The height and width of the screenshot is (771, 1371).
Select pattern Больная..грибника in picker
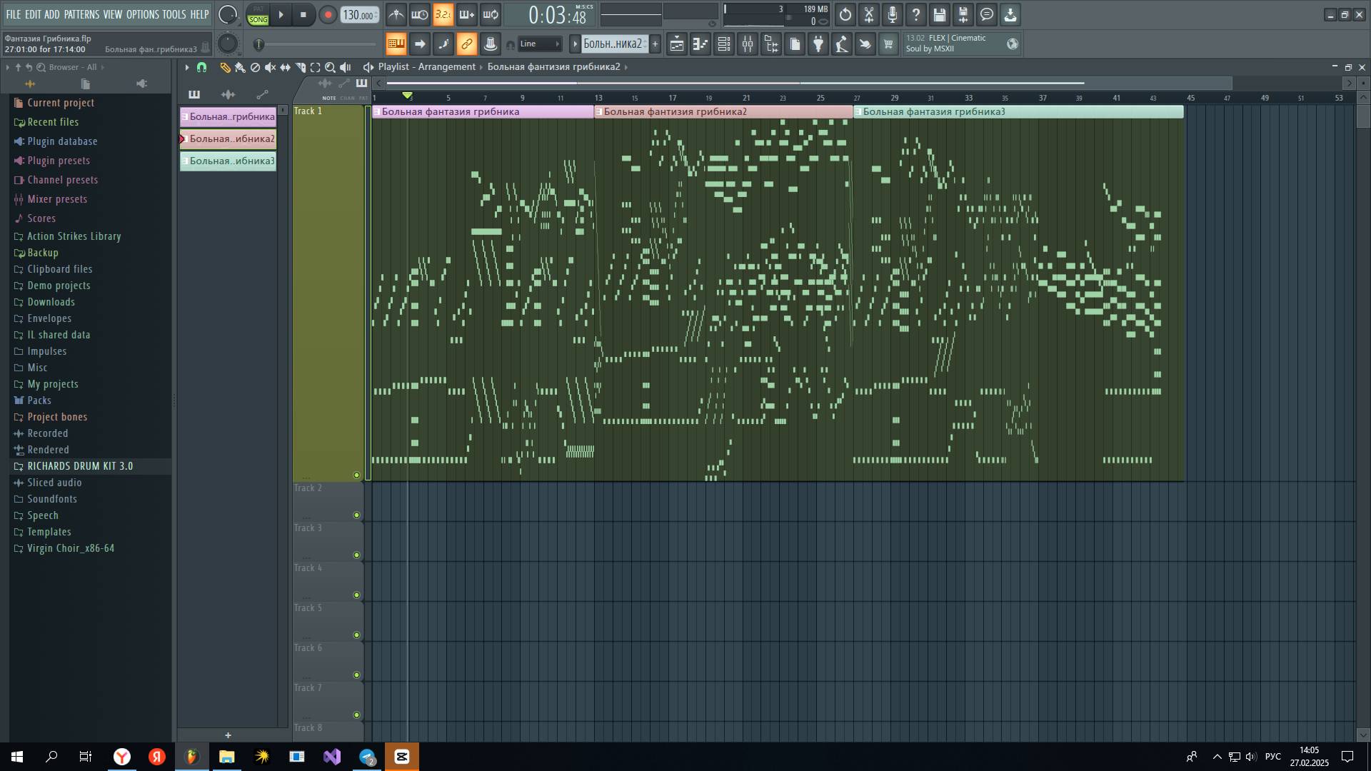[228, 116]
